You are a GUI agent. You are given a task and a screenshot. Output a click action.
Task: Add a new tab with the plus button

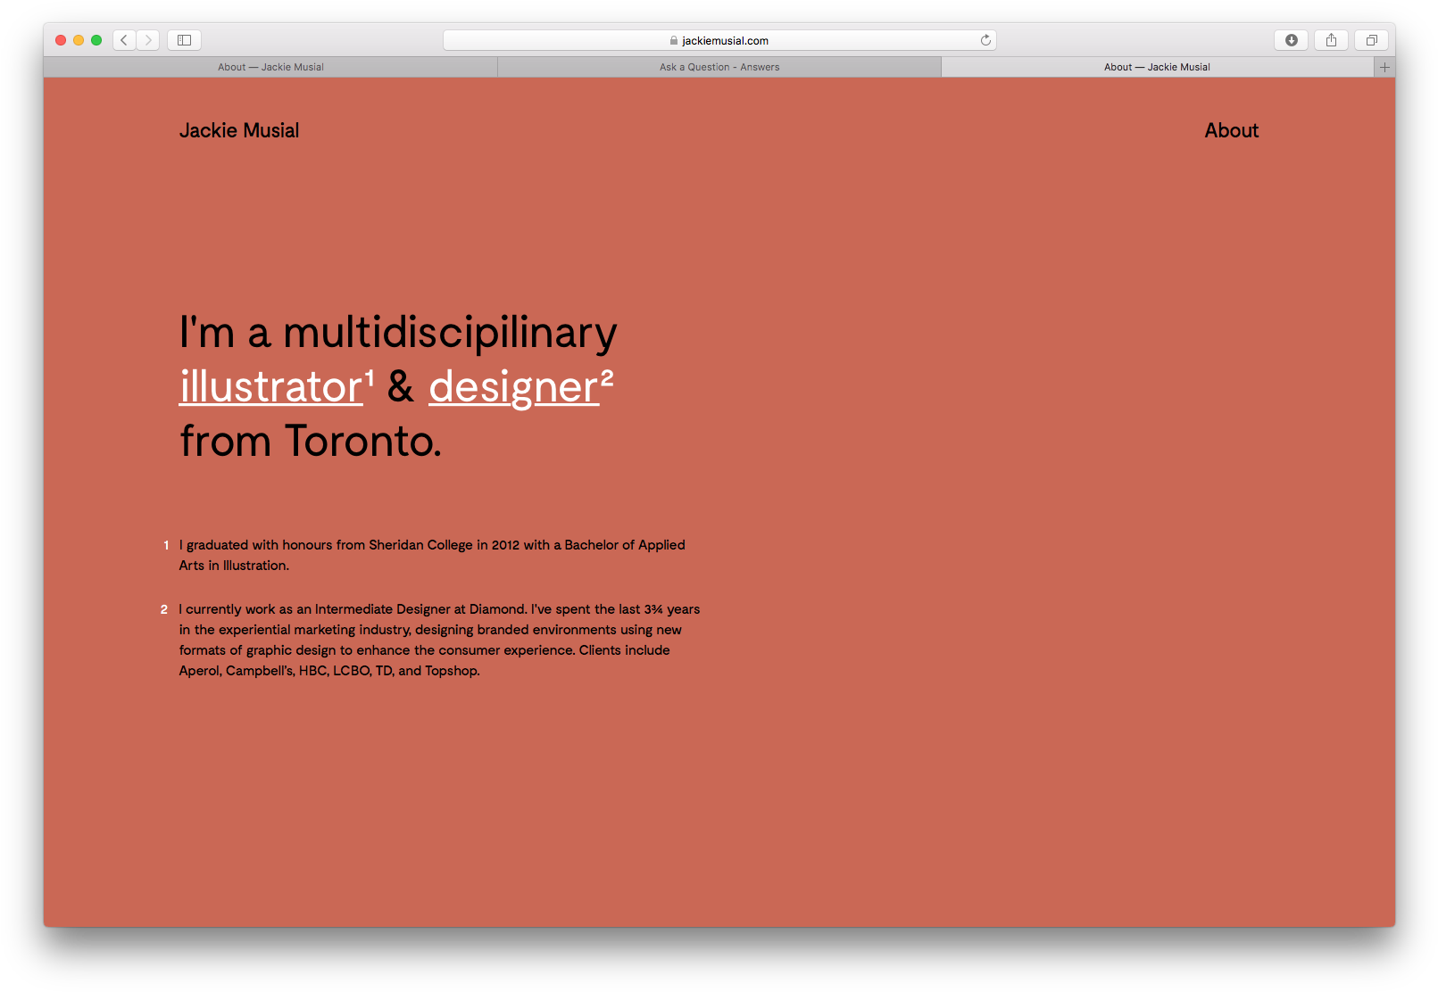coord(1384,67)
